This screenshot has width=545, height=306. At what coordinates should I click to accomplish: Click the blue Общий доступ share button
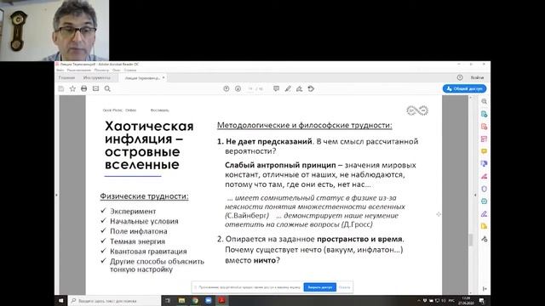point(464,88)
